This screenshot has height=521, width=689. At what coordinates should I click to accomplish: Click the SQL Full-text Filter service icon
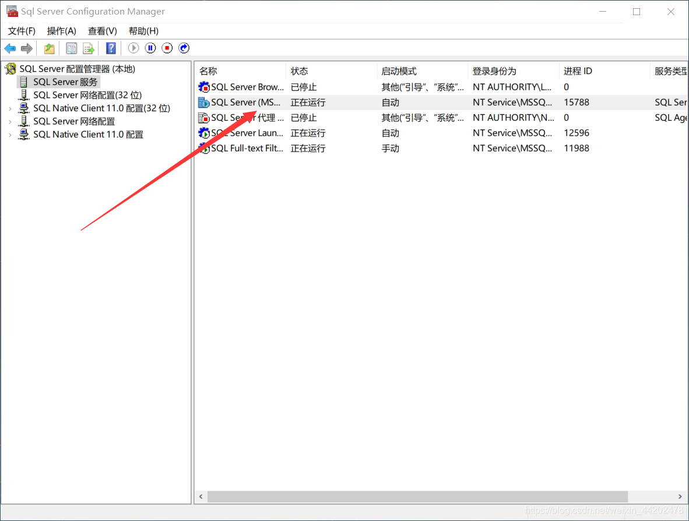[203, 148]
